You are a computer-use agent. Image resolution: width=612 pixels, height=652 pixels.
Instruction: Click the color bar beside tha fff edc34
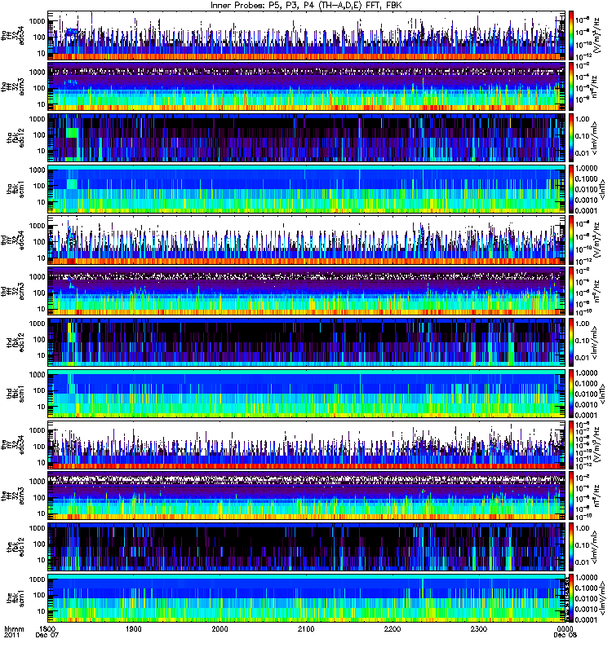click(x=571, y=35)
